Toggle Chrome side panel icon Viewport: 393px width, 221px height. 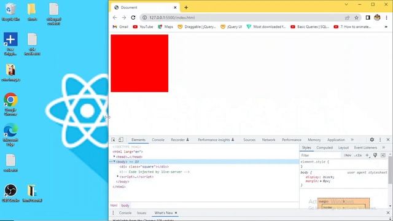368,18
